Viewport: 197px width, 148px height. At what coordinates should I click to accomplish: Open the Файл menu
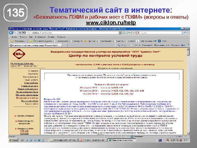point(14,37)
